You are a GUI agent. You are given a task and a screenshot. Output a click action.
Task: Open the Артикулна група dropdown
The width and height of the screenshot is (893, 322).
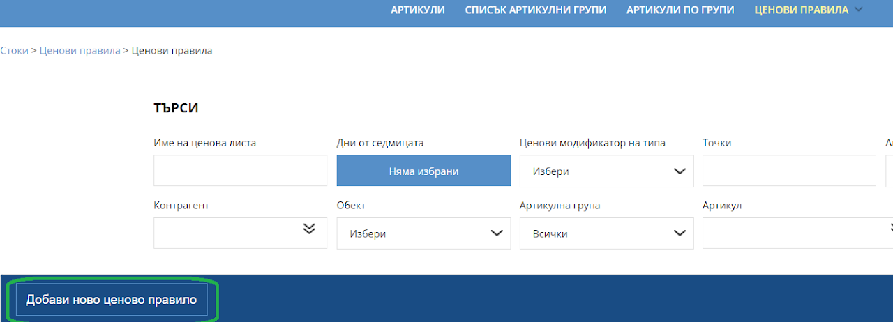coord(606,233)
